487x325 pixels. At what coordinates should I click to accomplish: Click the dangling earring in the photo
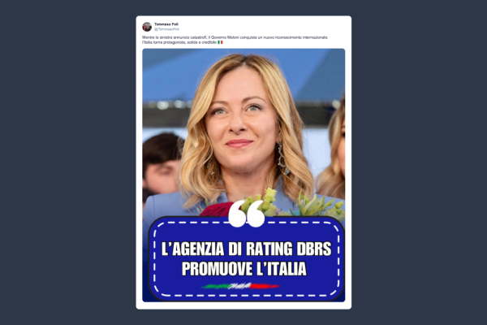(x=282, y=158)
